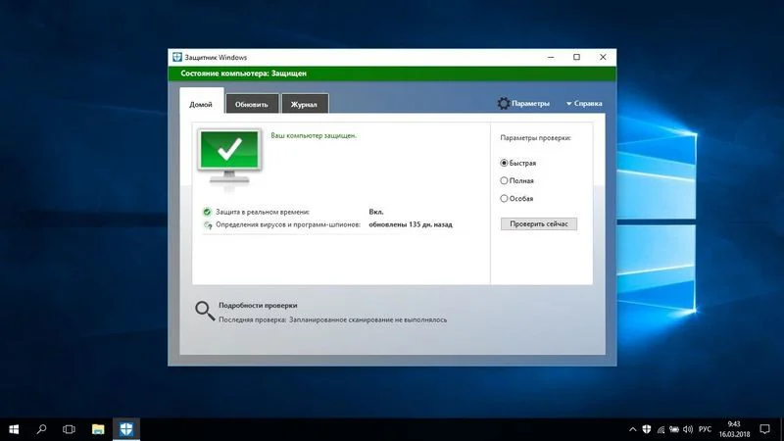This screenshot has height=441, width=784.
Task: Click 'Параметры проверки:' label
Action: click(535, 138)
